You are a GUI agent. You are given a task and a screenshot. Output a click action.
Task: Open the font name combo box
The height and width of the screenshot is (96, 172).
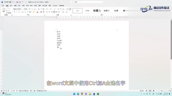tap(19, 9)
